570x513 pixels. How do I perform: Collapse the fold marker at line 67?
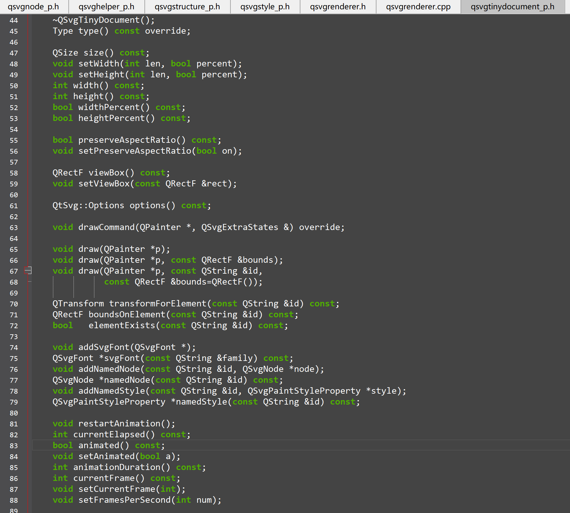click(29, 270)
